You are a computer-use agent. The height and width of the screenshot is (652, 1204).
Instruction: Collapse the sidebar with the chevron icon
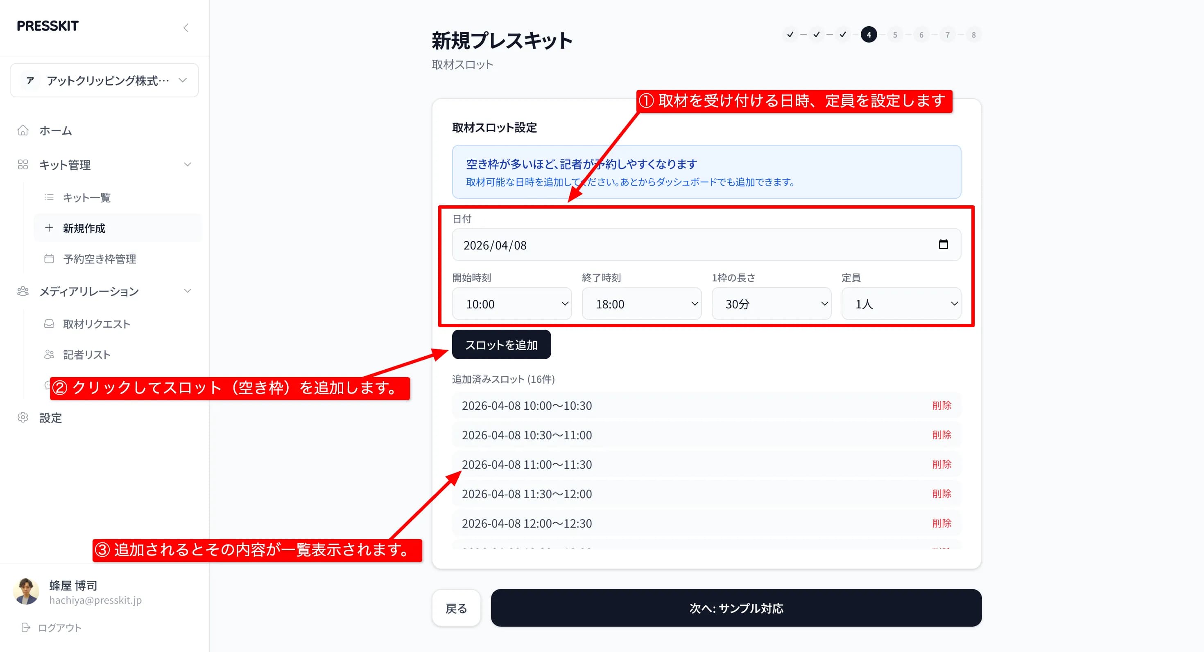[x=186, y=27]
